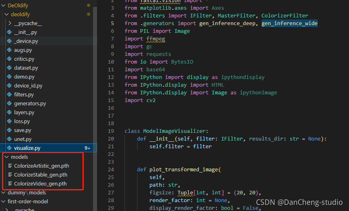Click the Python icon beside filters.py
Image resolution: width=349 pixels, height=211 pixels.
click(x=9, y=94)
